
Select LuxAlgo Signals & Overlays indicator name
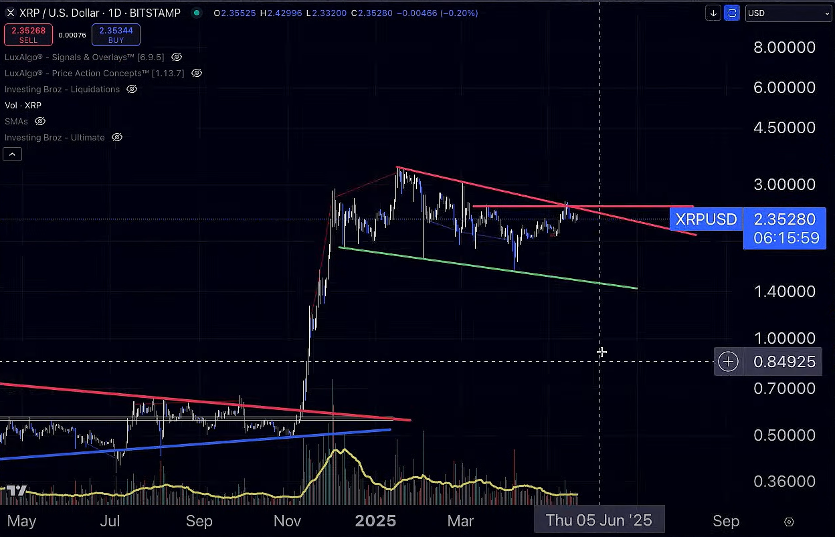pos(85,58)
